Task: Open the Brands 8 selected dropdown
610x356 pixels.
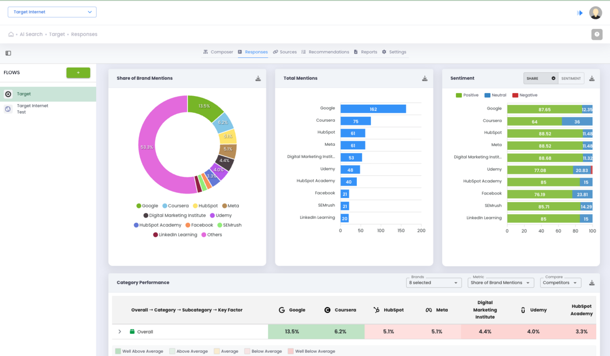Action: click(434, 283)
